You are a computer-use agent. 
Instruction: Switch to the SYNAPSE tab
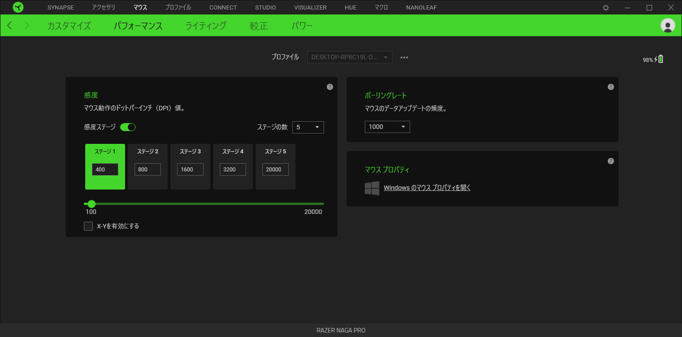pos(61,8)
